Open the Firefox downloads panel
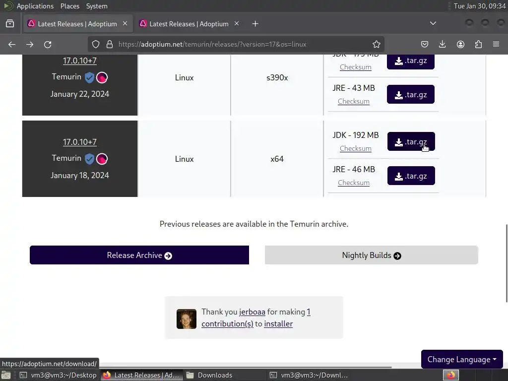This screenshot has height=381, width=508. pos(442,44)
